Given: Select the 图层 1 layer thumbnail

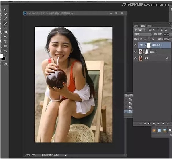Looking at the screenshot, I should point(141,51).
